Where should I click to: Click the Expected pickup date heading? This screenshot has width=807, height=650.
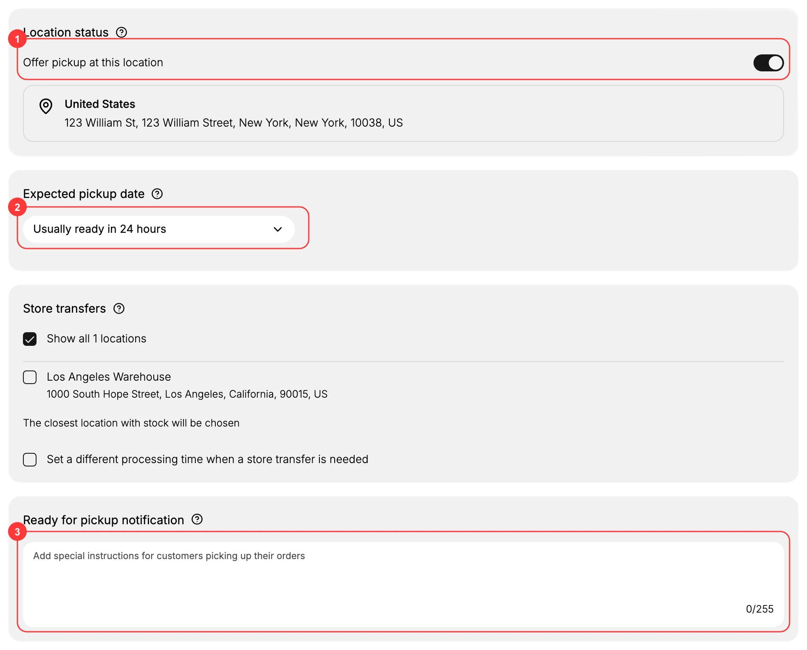[x=84, y=194]
